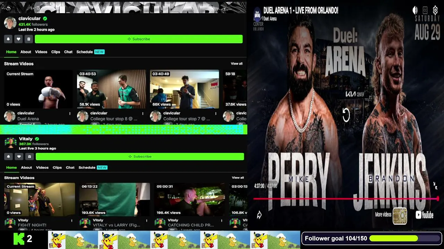This screenshot has height=249, width=444.
Task: Open clavicular's Clips tab
Action: (55, 52)
